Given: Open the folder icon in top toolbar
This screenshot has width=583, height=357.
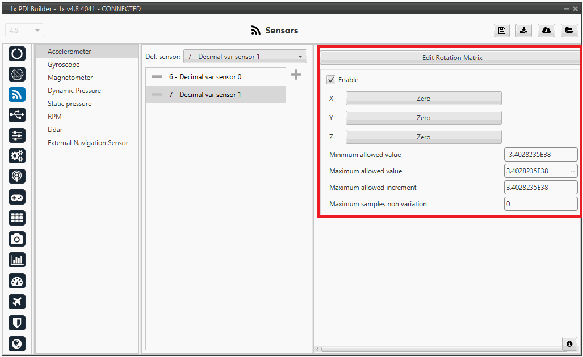Looking at the screenshot, I should point(569,31).
